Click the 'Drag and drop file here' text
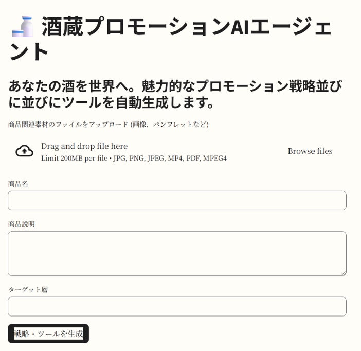Image resolution: width=361 pixels, height=351 pixels. point(84,146)
